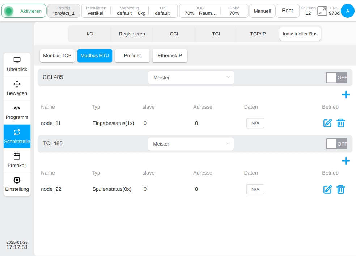The image size is (356, 256).
Task: Select the Schnittstelle interface icon
Action: point(17,132)
